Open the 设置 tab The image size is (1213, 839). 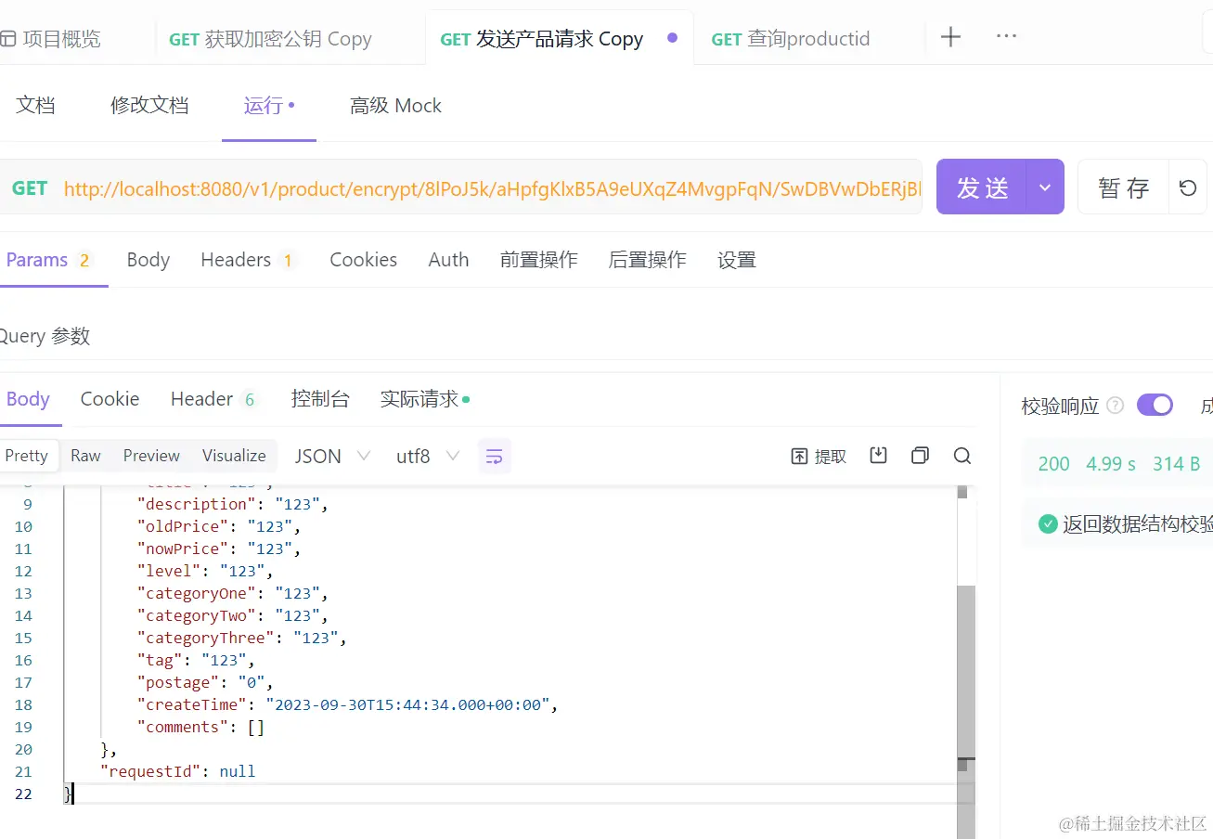737,260
